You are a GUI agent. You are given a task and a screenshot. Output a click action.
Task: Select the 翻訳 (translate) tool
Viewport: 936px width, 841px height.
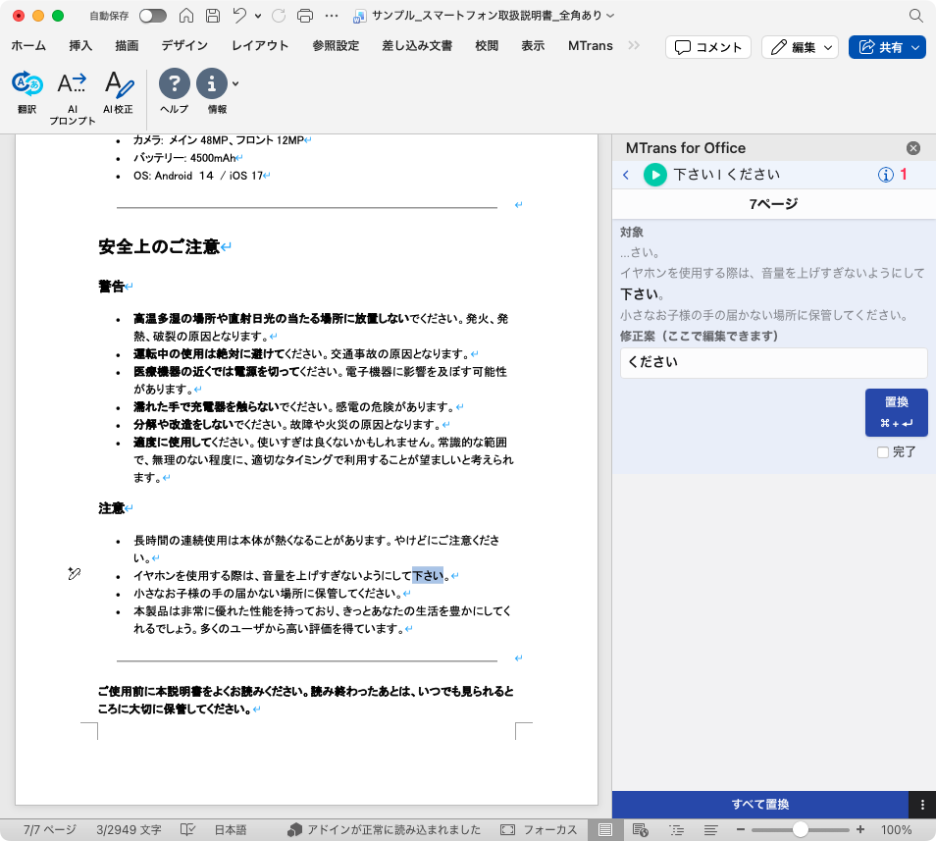[26, 93]
